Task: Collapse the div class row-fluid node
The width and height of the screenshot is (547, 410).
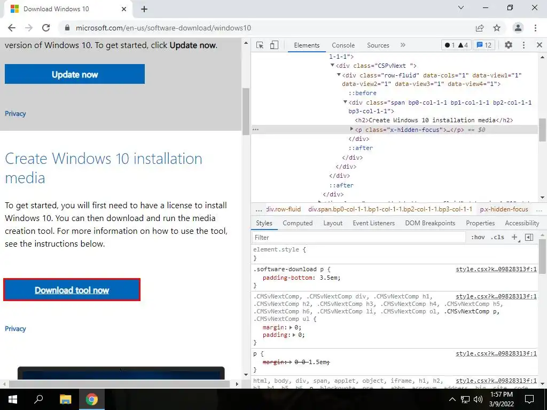Action: tap(339, 75)
